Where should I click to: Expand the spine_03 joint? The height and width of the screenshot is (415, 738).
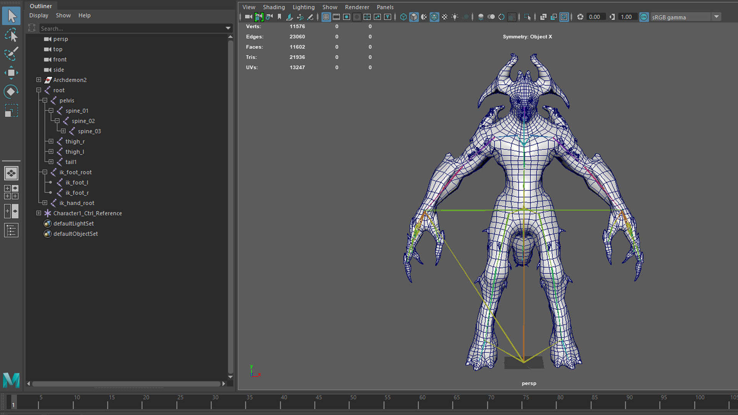tap(63, 131)
